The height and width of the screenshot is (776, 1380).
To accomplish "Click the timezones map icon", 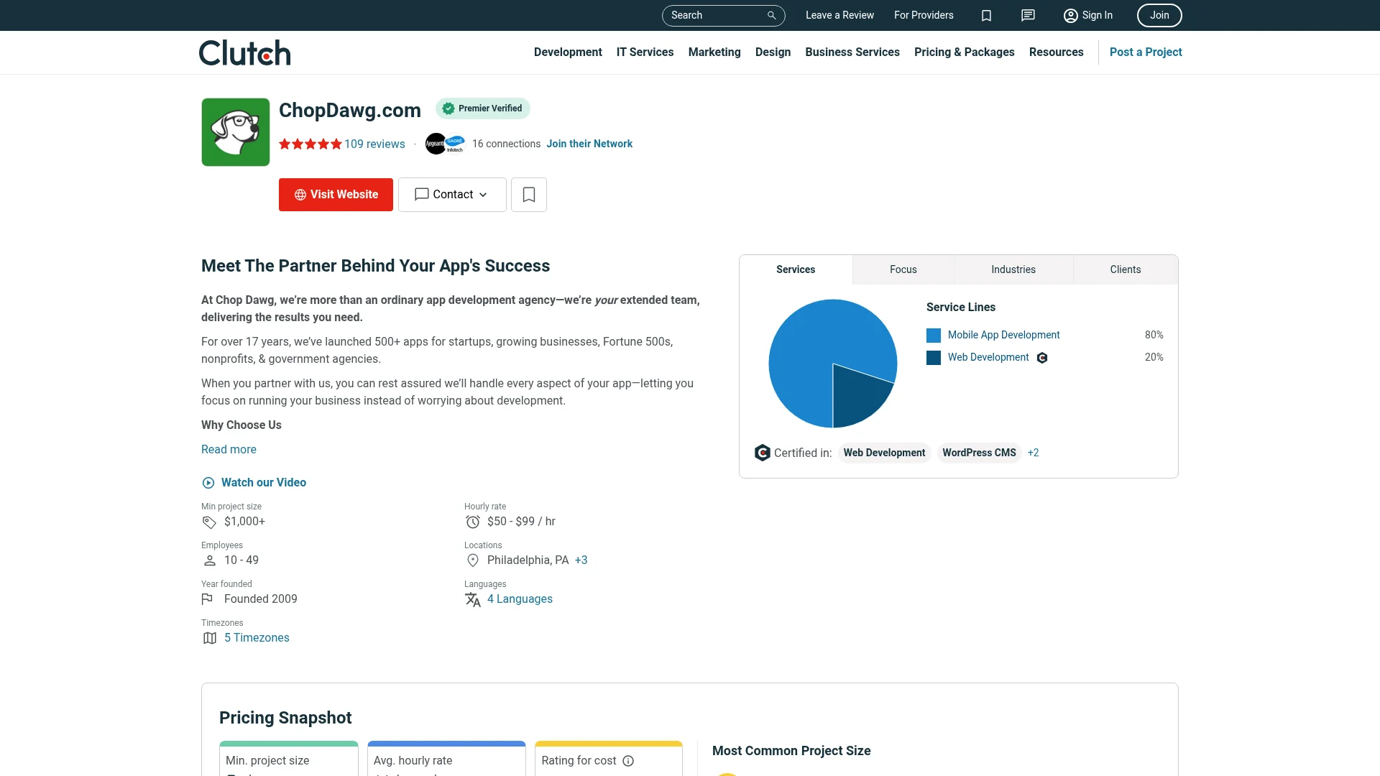I will pos(210,638).
